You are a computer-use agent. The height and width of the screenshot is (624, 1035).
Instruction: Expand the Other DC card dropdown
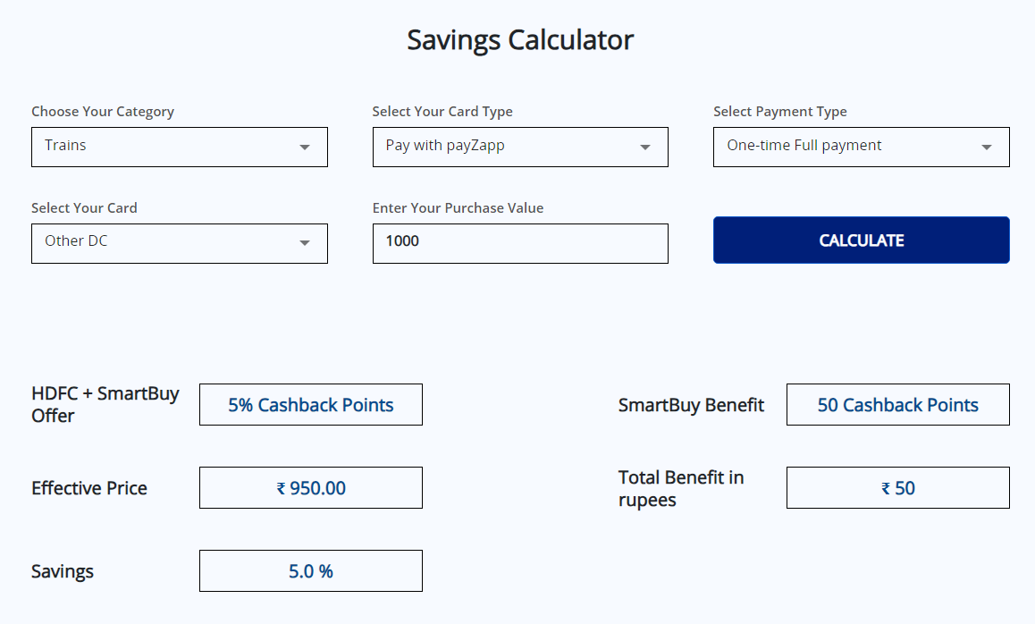[x=170, y=243]
